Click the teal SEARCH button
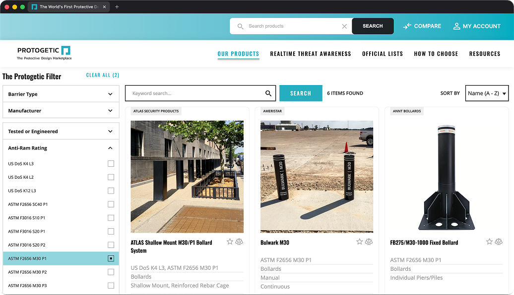 [x=301, y=93]
